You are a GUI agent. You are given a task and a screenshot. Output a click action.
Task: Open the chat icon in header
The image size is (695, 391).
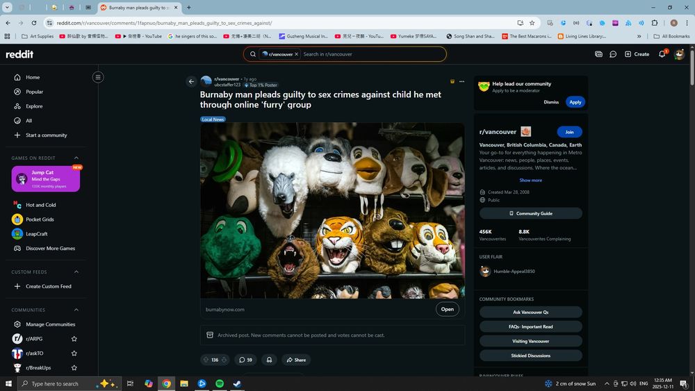pyautogui.click(x=613, y=54)
